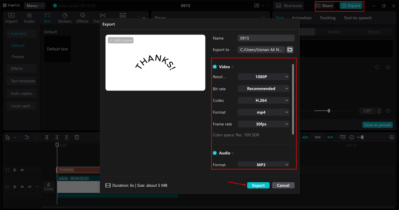The width and height of the screenshot is (399, 210).
Task: Open the Import media tab icon
Action: (11, 15)
